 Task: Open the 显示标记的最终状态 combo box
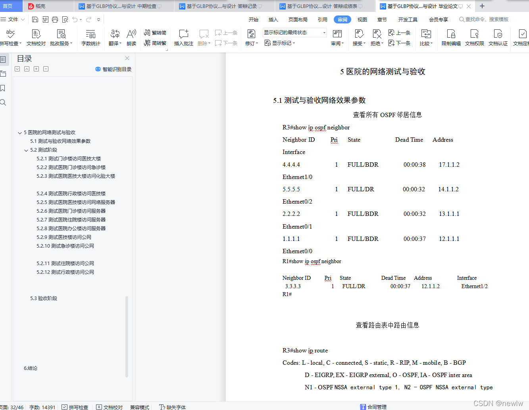[x=294, y=32]
